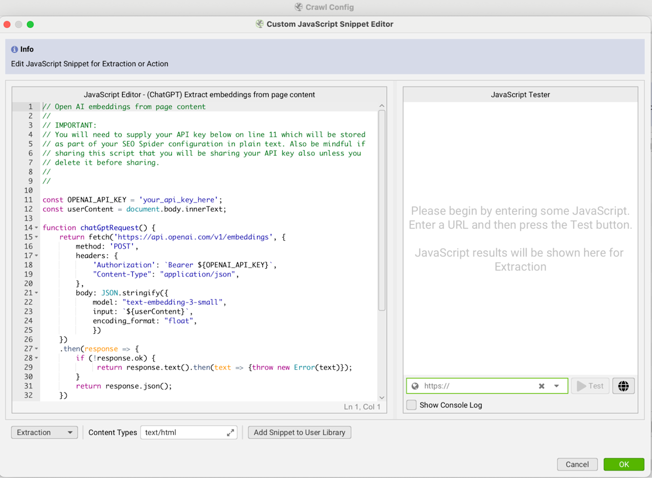
Task: Confirm with the green OK button
Action: click(624, 464)
